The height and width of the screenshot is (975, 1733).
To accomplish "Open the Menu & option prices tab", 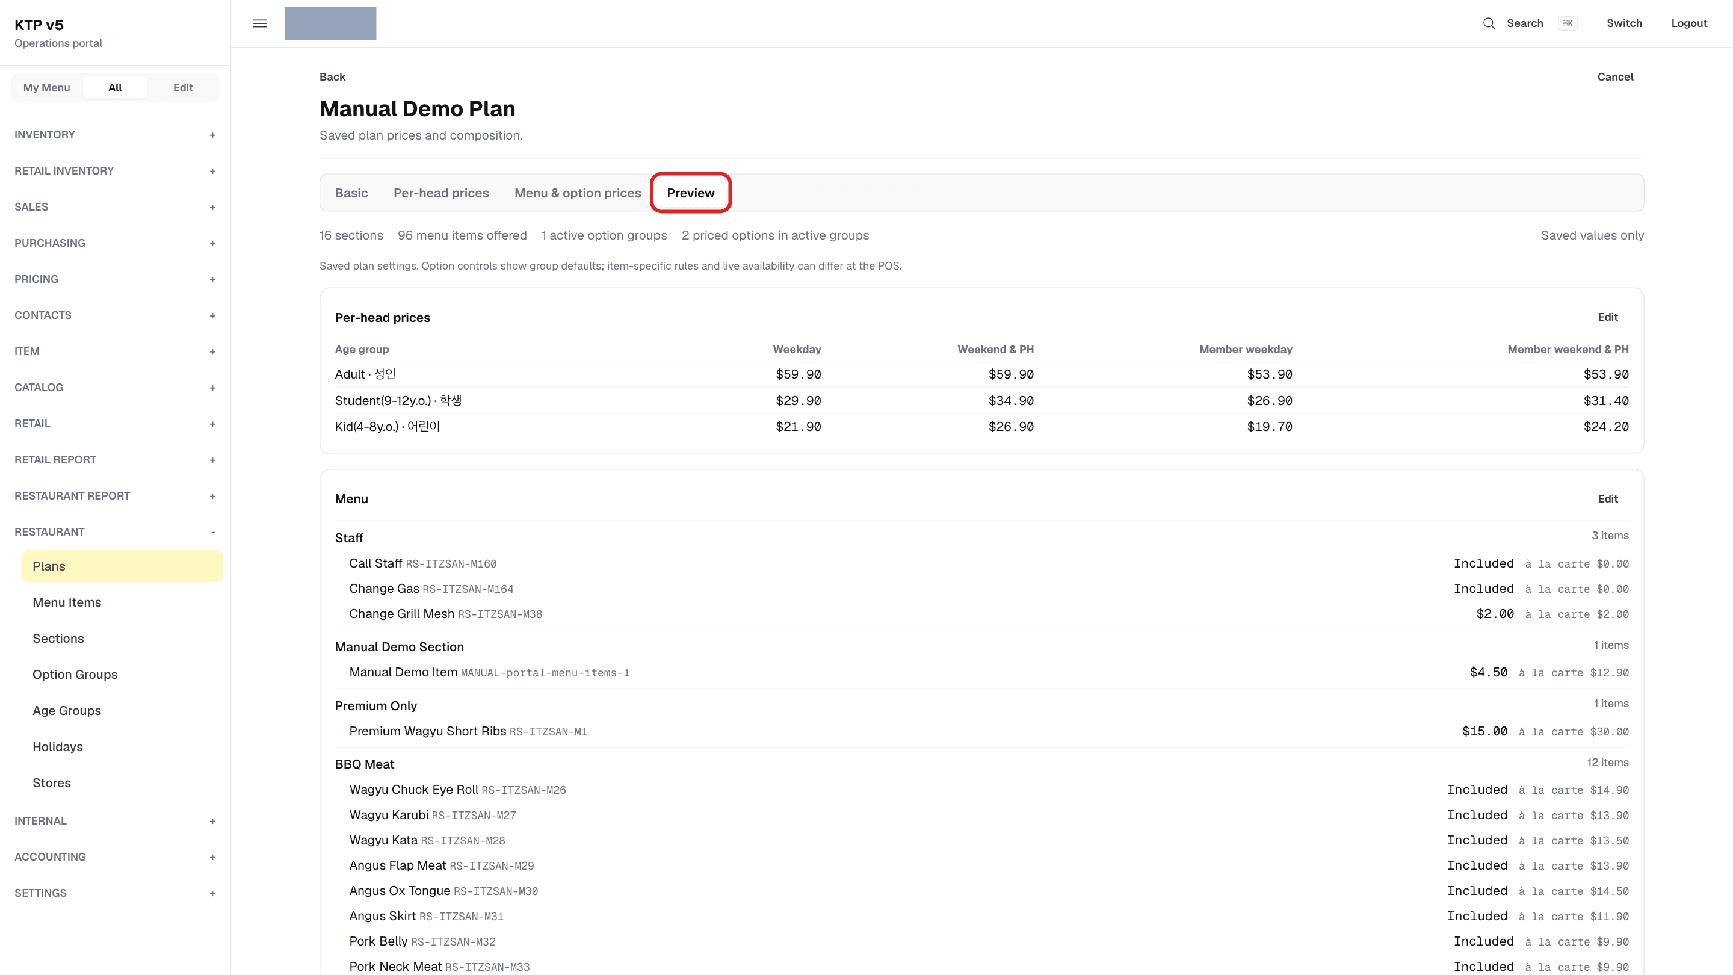I will pyautogui.click(x=578, y=193).
